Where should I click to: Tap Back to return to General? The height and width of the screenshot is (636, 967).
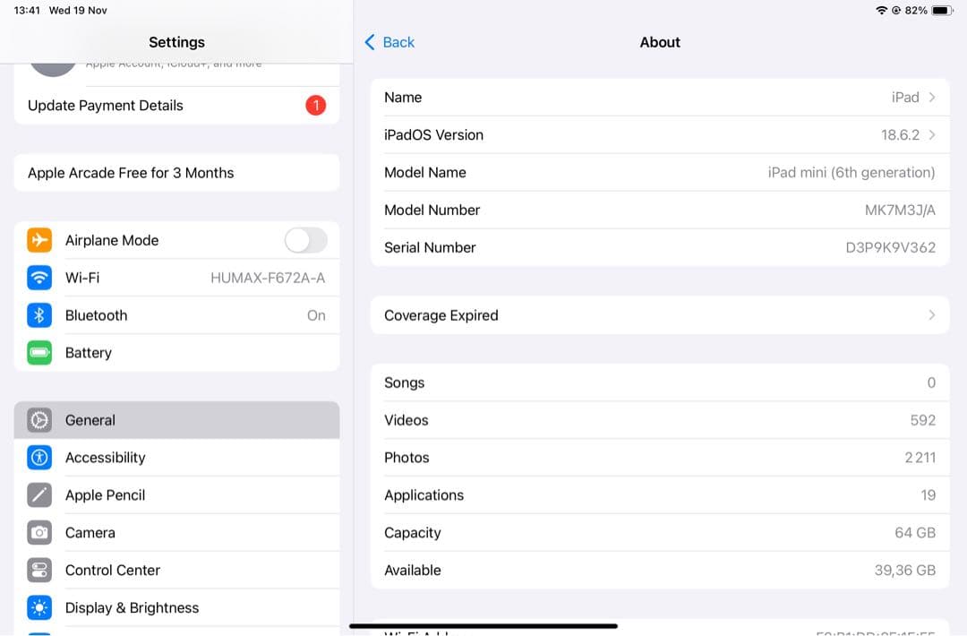pos(389,42)
